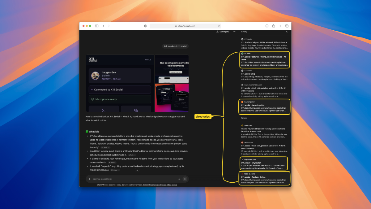Click the haugas.dev X11.Social screenshot thumbnail
The height and width of the screenshot is (209, 371).
pos(120,83)
